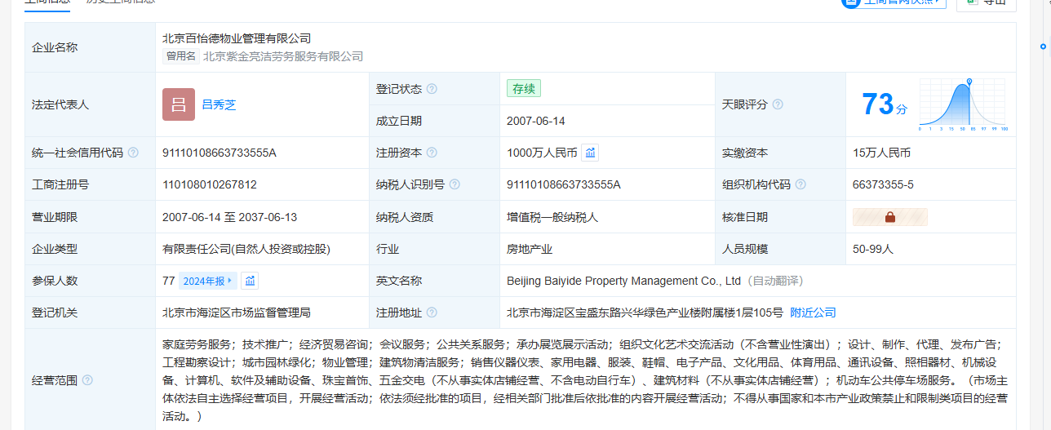
Task: Click the (自动翻译) note
Action: (x=775, y=281)
